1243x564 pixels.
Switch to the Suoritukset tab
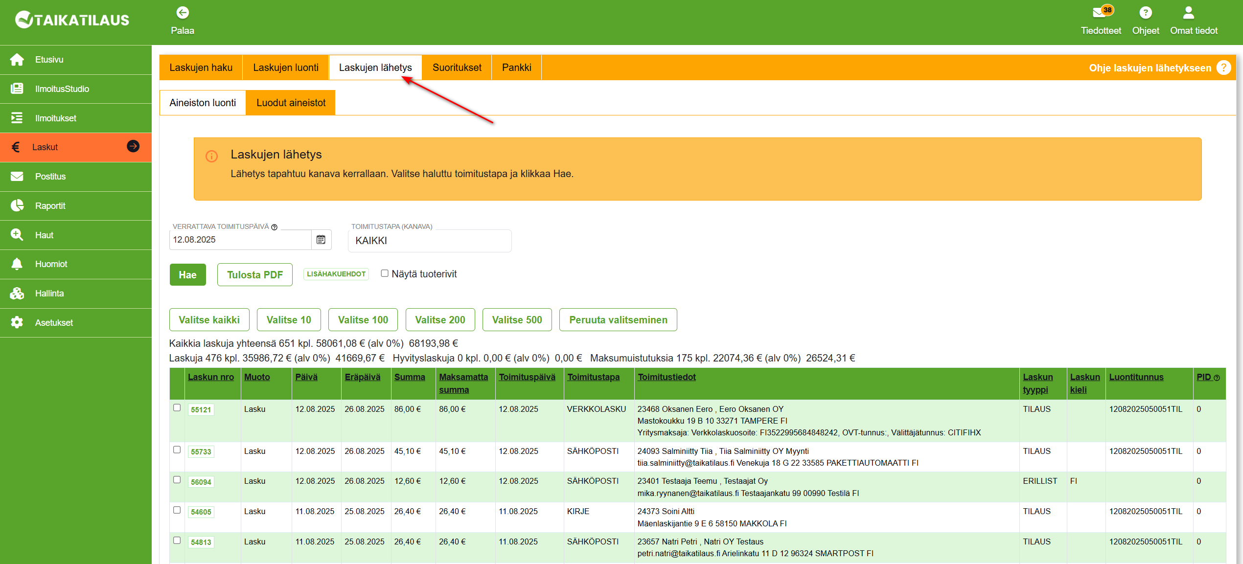(x=457, y=68)
